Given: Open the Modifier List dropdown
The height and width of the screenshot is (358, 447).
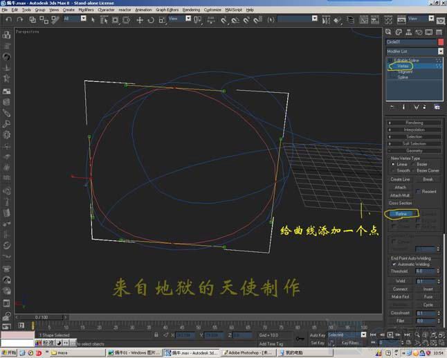Looking at the screenshot, I should click(441, 51).
